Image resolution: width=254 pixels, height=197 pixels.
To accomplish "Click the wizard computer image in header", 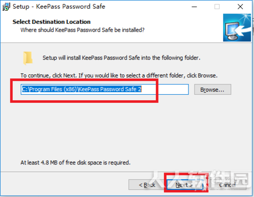I will tap(237, 27).
